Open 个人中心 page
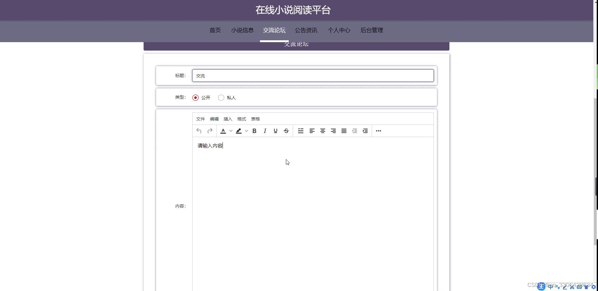 339,30
